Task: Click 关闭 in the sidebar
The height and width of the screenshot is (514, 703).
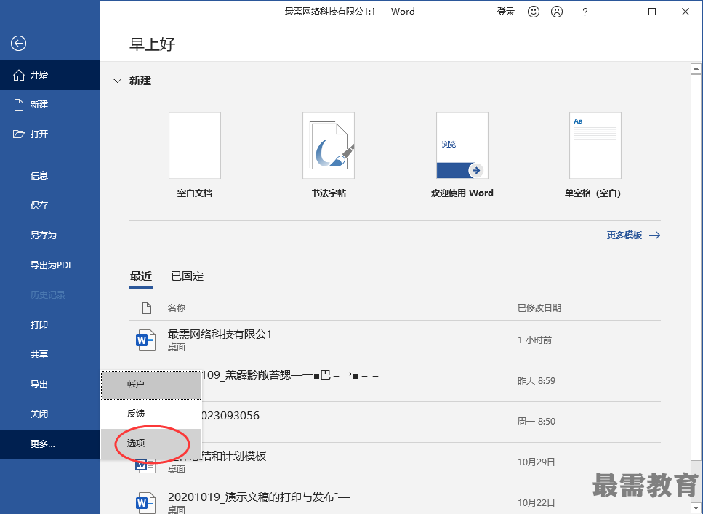Action: (50, 414)
